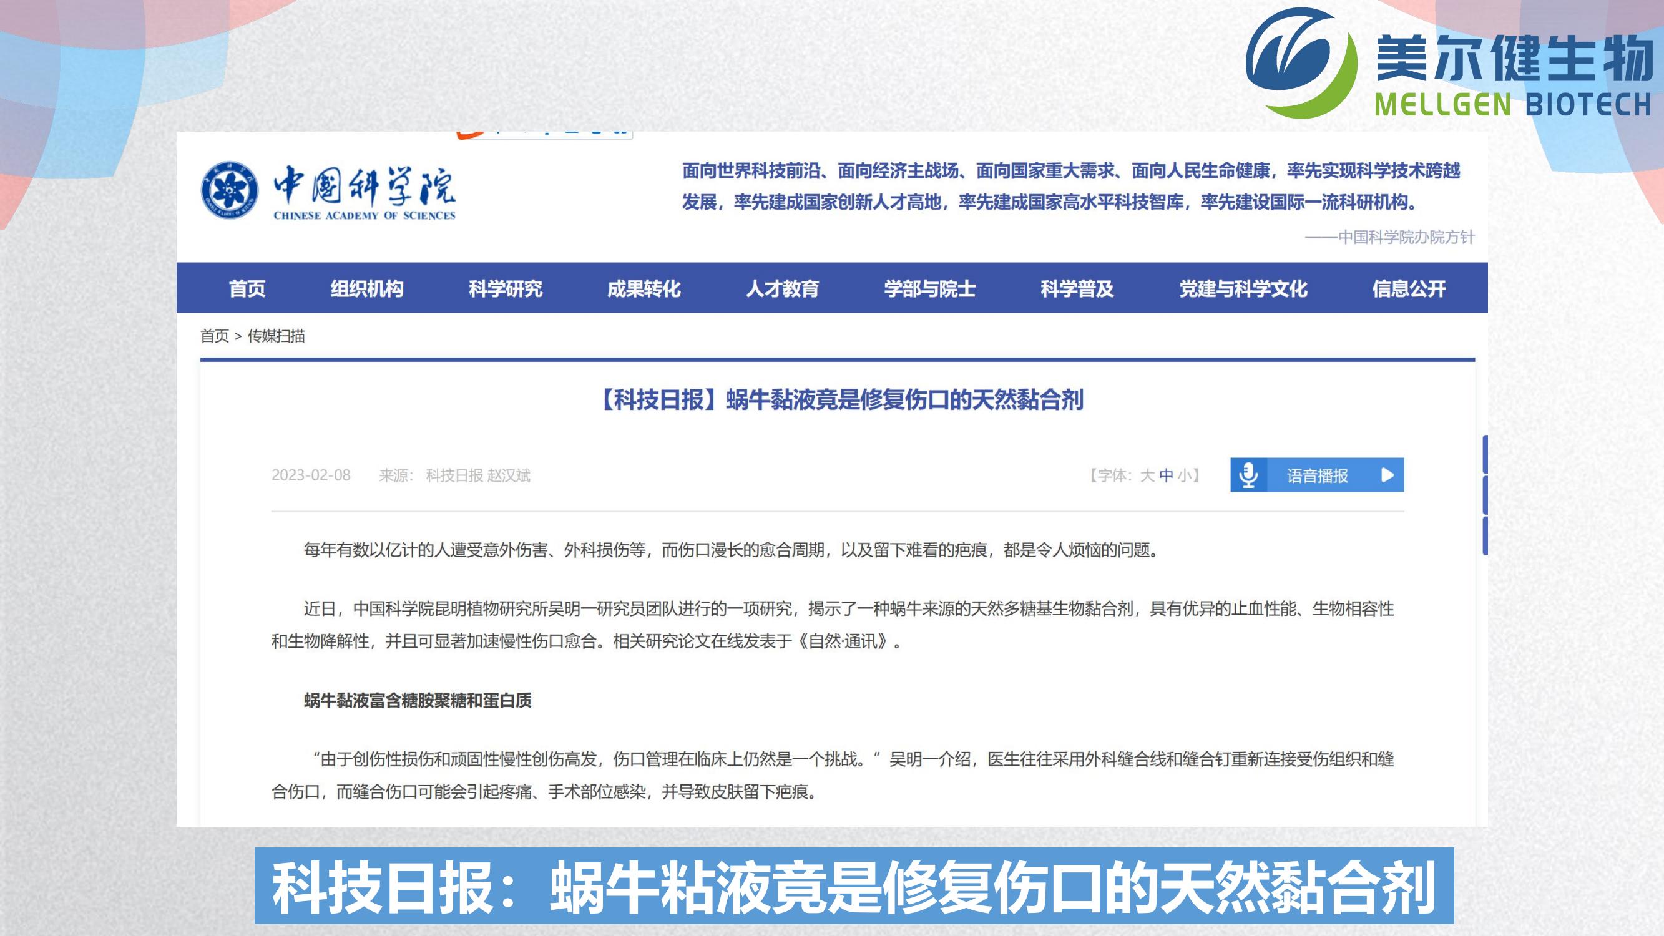Open the 成果转化 navigation menu item
Image resolution: width=1664 pixels, height=936 pixels.
[x=644, y=288]
